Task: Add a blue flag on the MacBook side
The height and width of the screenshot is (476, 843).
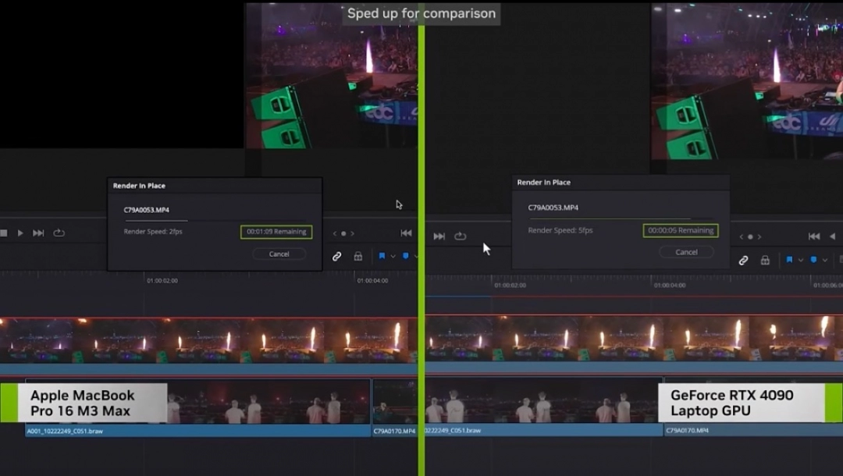Action: 382,256
